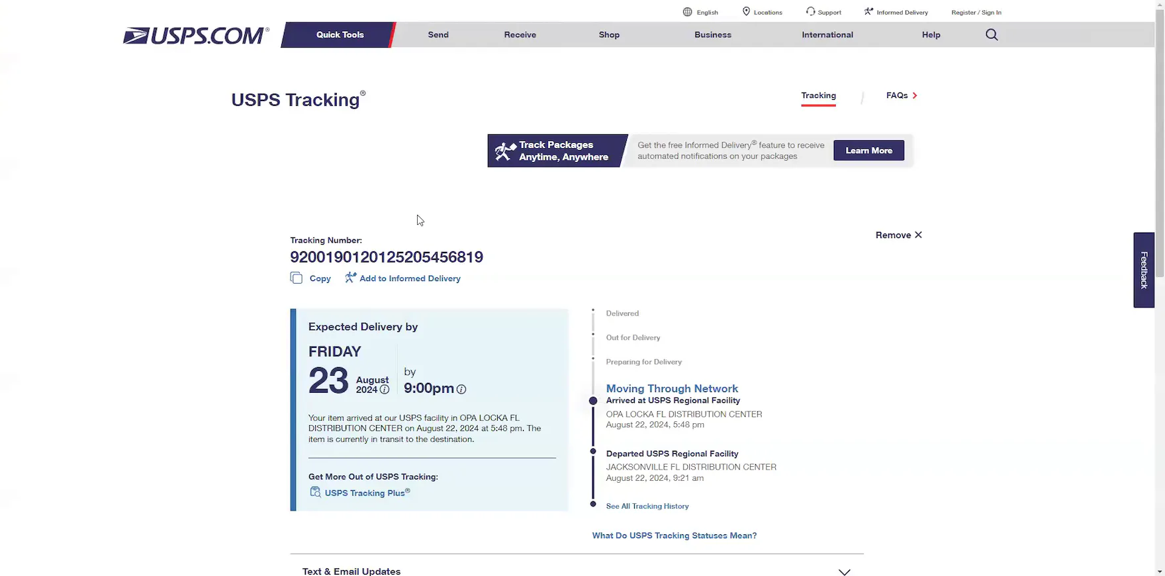Click the August 22, 2024, 9:21 am timestamp
This screenshot has height=576, width=1165.
point(655,478)
